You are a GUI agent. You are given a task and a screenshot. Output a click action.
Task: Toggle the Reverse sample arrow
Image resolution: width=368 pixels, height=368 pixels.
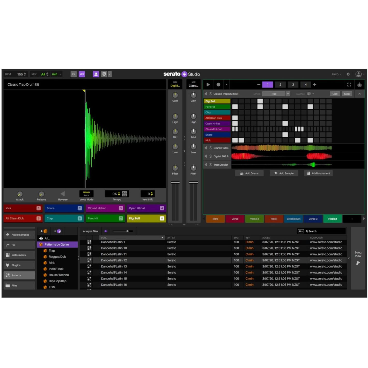pos(63,194)
